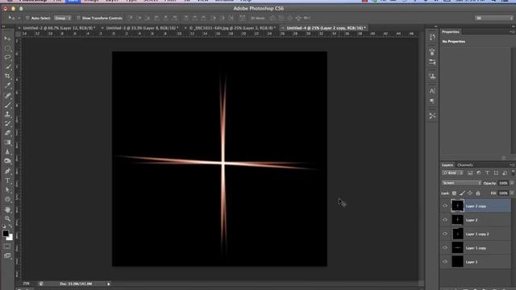This screenshot has height=290, width=516.
Task: Filter layers by shape layers icon
Action: [x=496, y=172]
